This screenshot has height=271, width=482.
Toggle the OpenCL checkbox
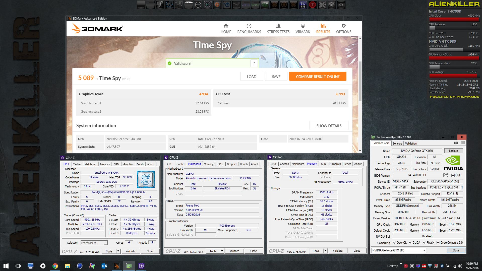coord(394,243)
